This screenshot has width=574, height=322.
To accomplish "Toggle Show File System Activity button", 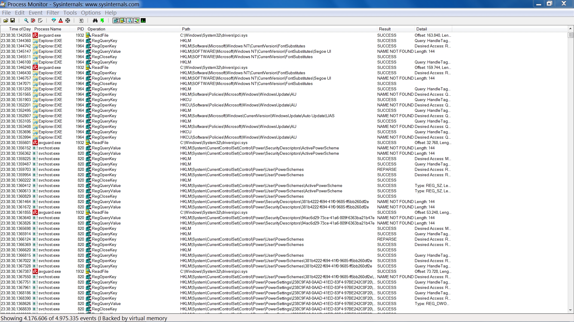I will click(123, 21).
